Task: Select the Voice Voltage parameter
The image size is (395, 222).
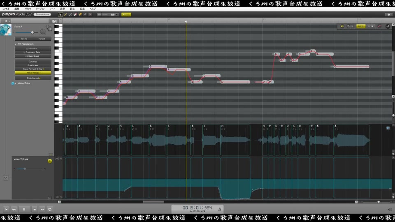Action: click(33, 73)
